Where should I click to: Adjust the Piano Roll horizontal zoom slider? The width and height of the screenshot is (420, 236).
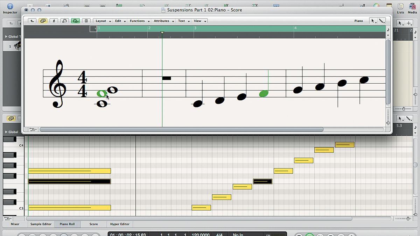coord(407,219)
